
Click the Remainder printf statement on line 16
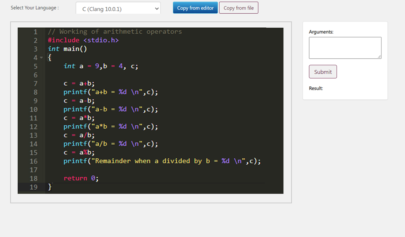[x=162, y=161]
